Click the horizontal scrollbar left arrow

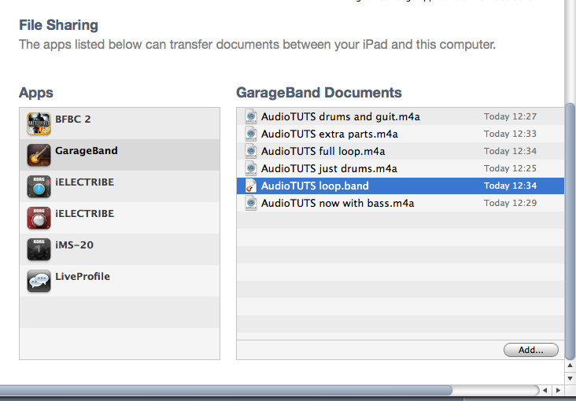[x=545, y=390]
